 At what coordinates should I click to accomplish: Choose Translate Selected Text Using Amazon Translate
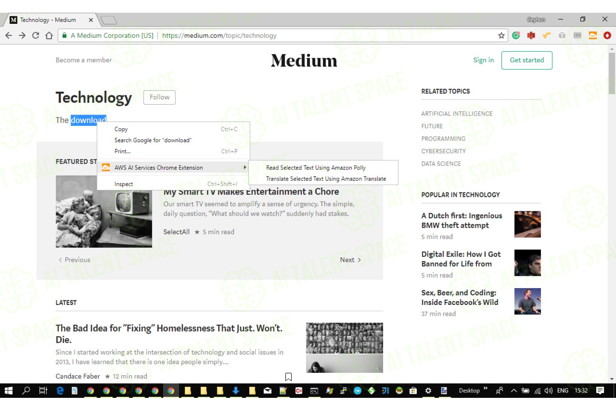pyautogui.click(x=324, y=179)
